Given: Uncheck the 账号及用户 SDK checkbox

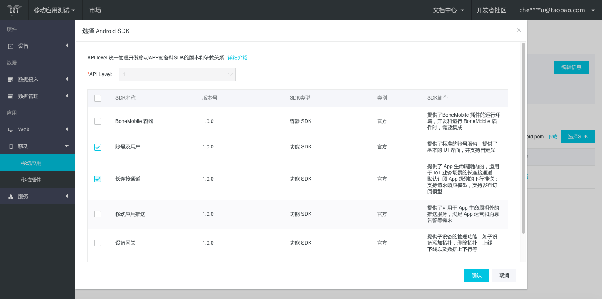Looking at the screenshot, I should (x=98, y=147).
